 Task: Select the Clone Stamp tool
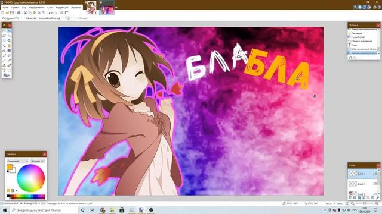click(4, 65)
